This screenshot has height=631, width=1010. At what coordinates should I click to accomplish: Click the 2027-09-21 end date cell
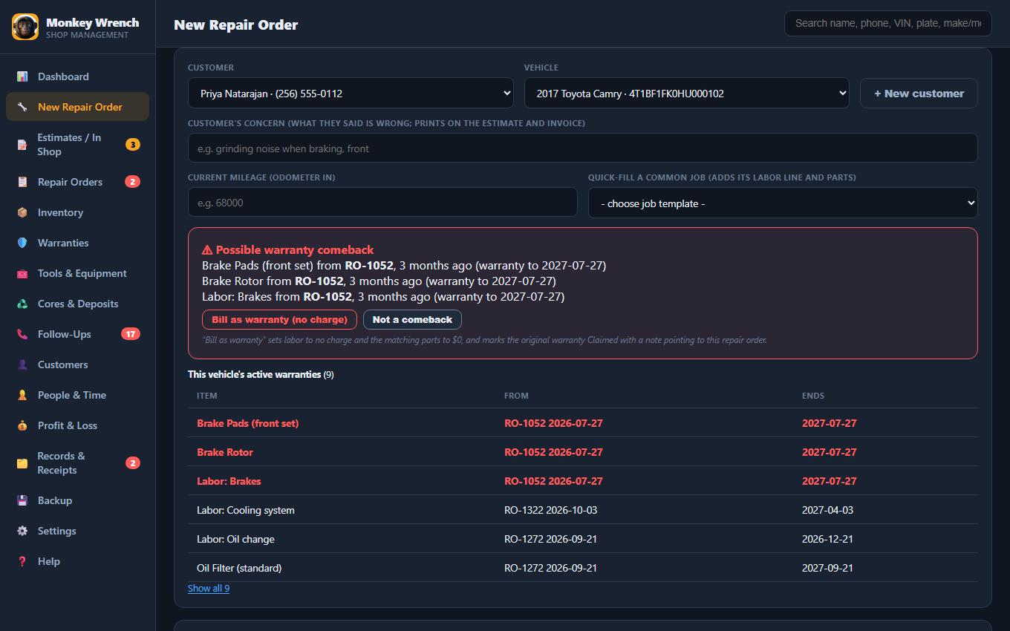[x=827, y=568]
